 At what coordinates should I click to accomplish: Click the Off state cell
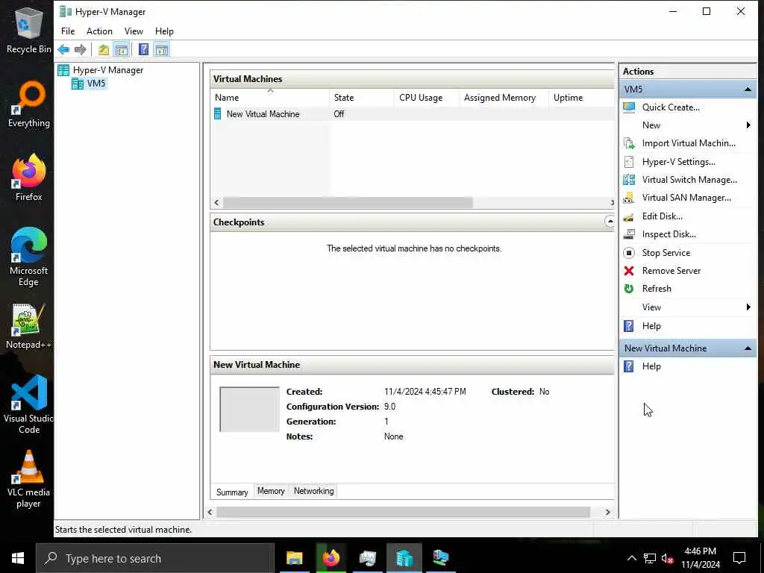(x=339, y=114)
